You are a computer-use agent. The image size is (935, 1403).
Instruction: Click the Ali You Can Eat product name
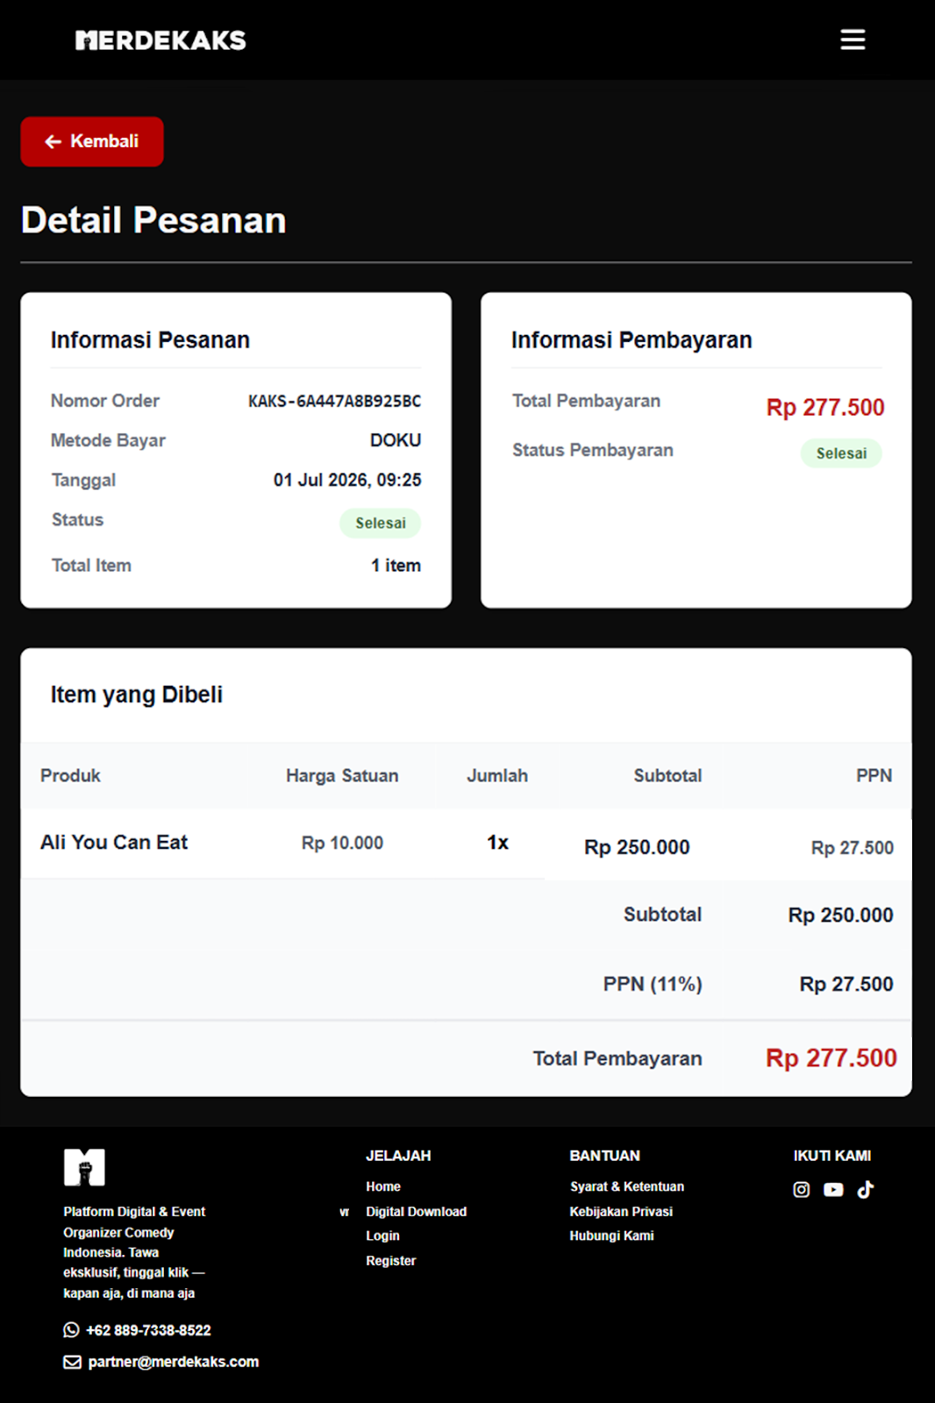114,842
